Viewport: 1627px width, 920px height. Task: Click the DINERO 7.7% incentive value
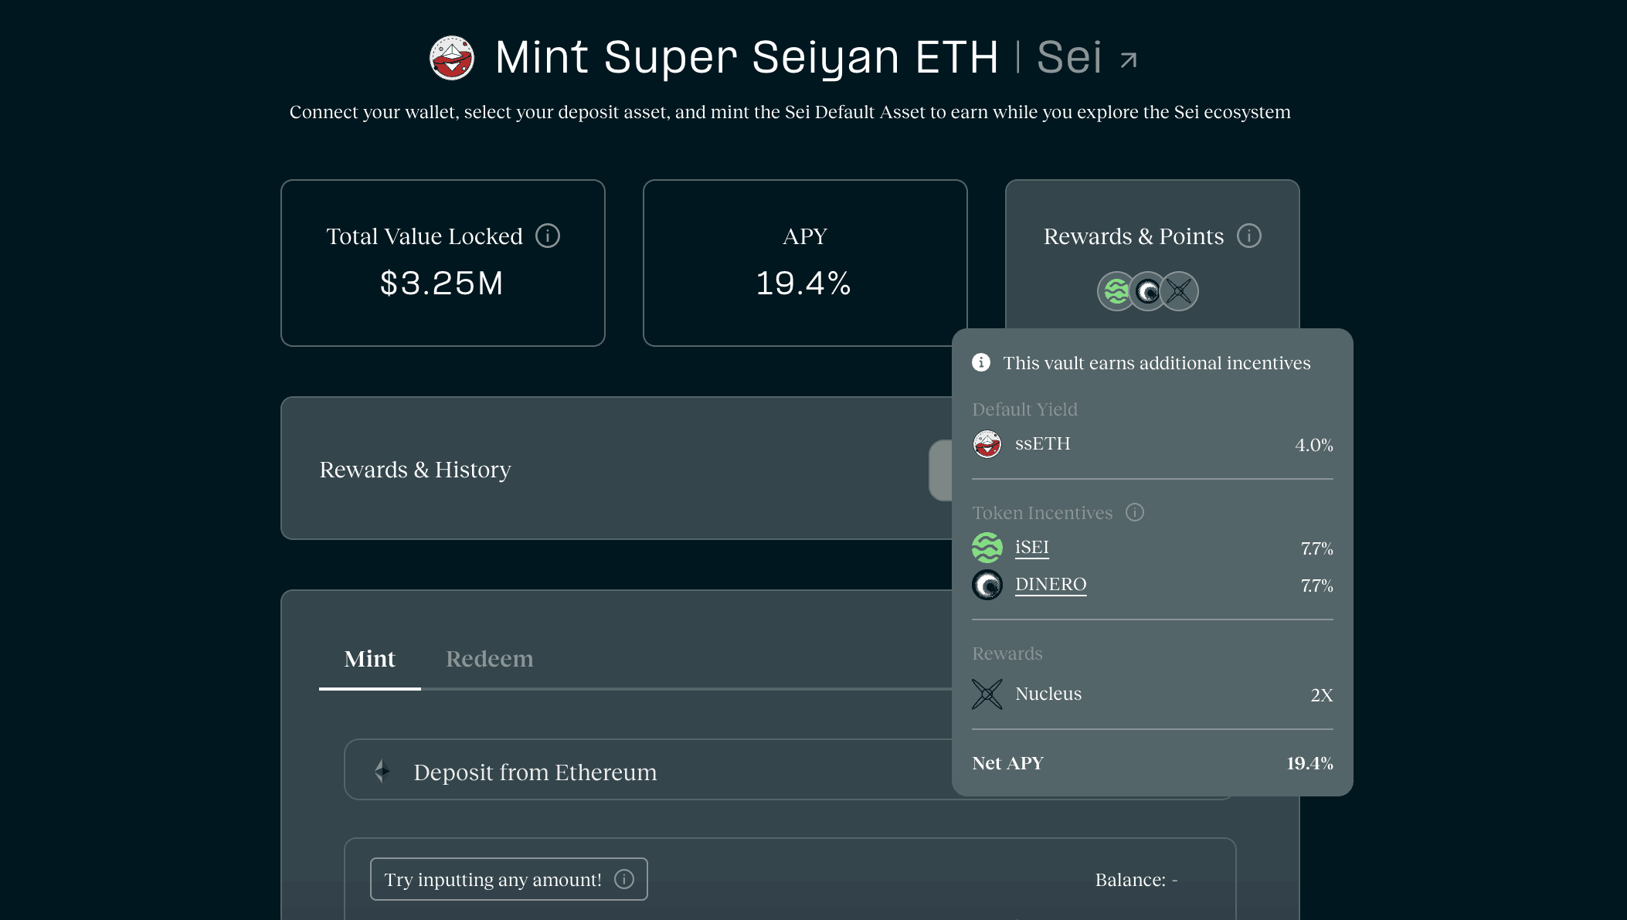(x=1317, y=586)
